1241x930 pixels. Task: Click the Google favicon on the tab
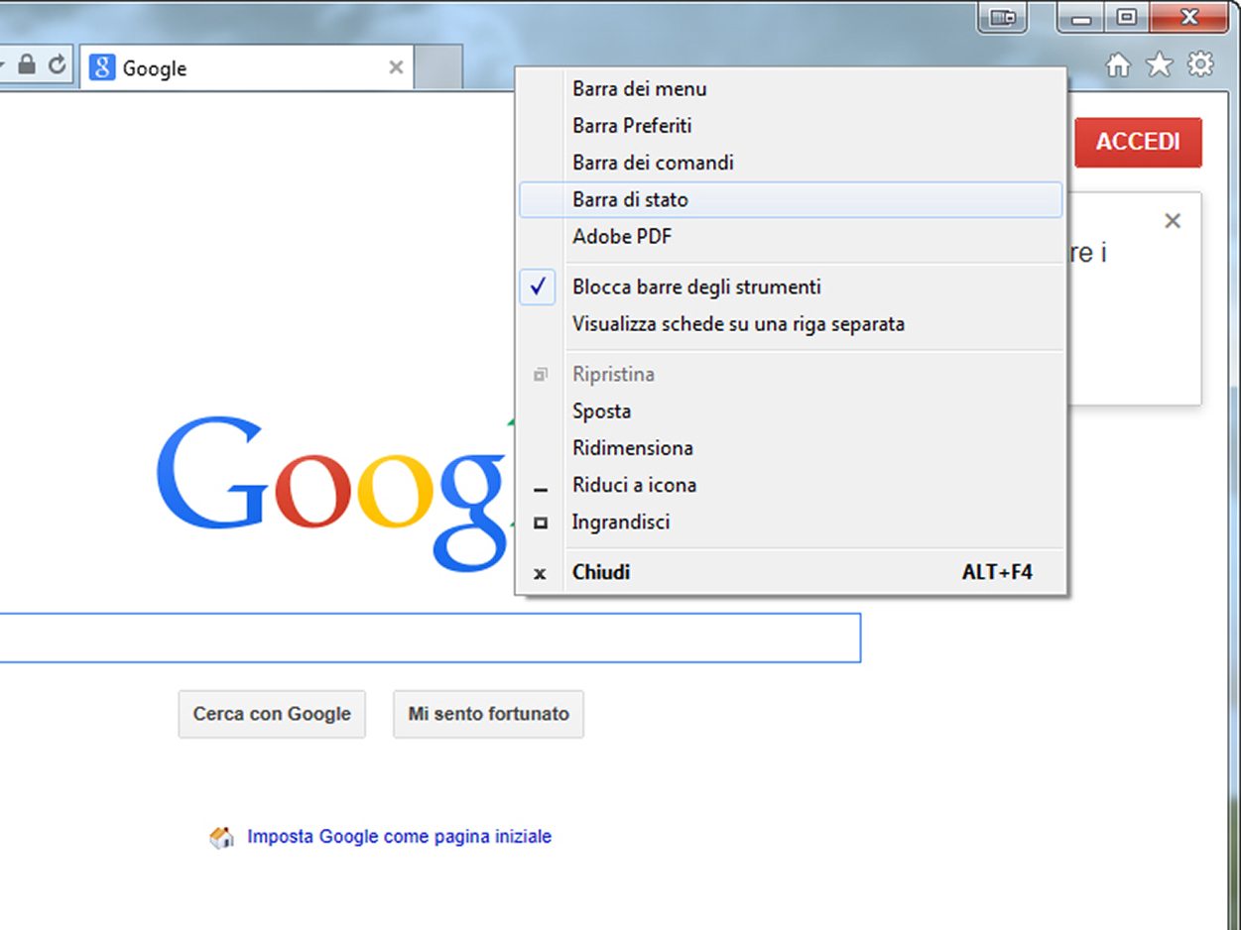click(x=102, y=67)
